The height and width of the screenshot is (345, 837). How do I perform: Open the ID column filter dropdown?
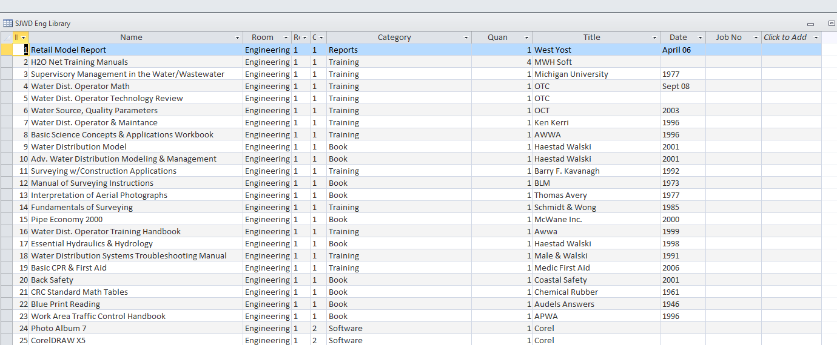click(23, 38)
